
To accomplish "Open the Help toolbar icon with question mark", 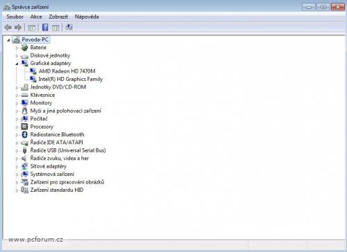I will [45, 28].
